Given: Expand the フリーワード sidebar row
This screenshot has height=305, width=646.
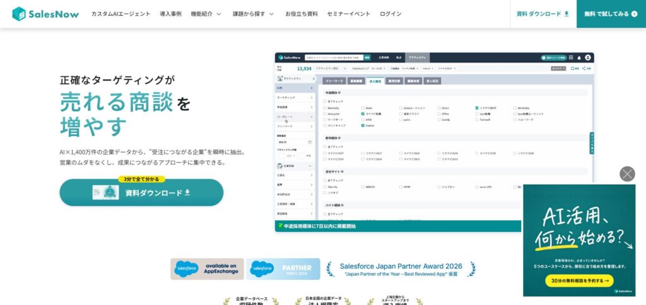Looking at the screenshot, I should tap(295, 127).
